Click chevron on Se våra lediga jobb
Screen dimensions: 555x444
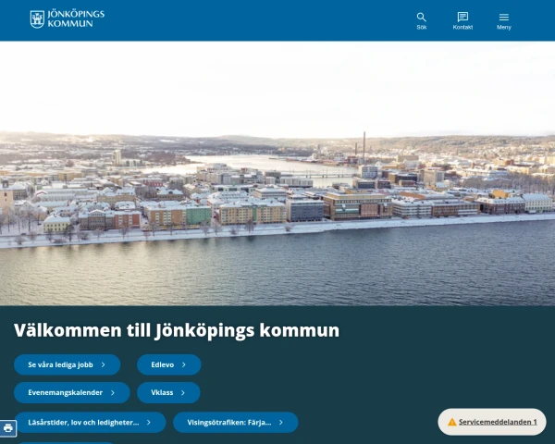click(104, 364)
